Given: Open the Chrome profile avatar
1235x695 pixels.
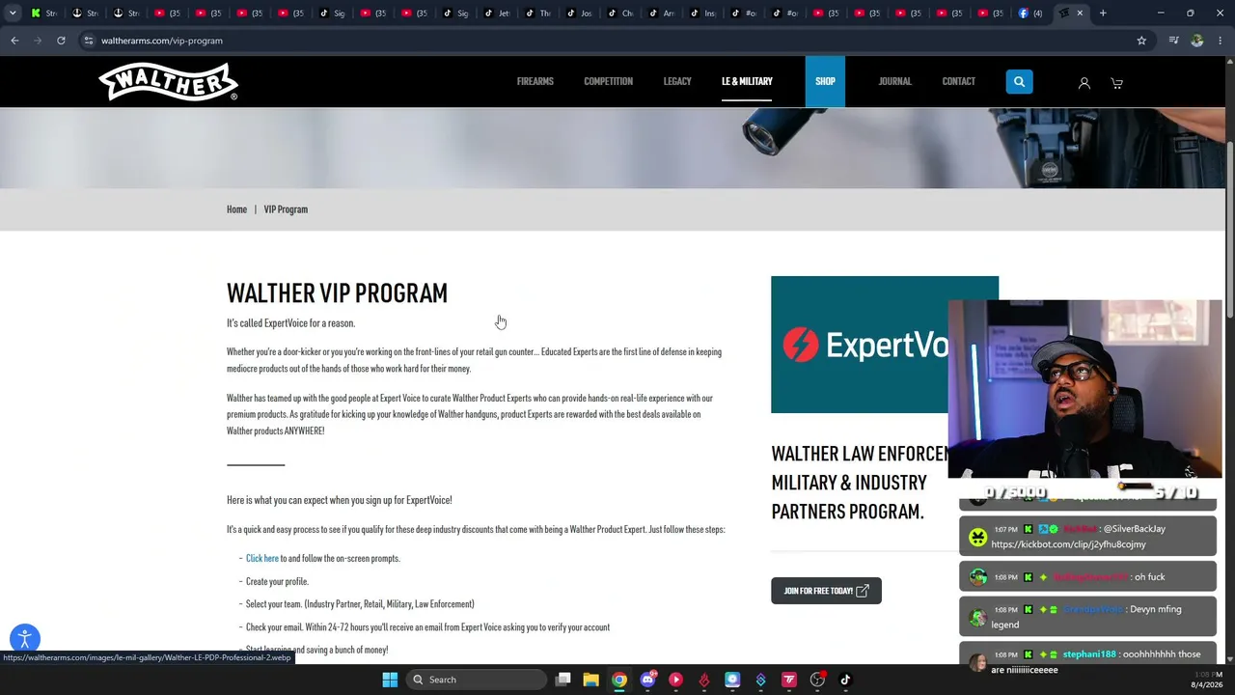Looking at the screenshot, I should point(1197,41).
